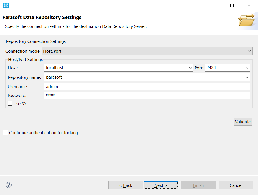Focus the Username input field
The image size is (258, 195).
147,86
